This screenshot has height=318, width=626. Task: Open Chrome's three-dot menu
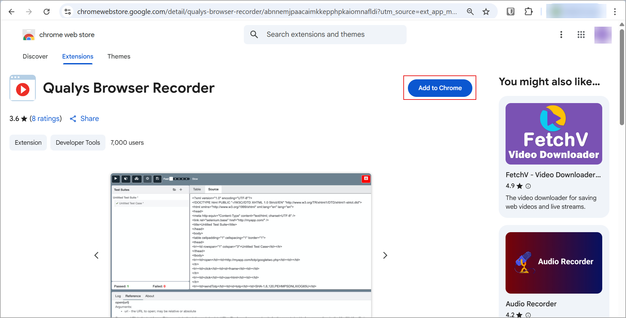[615, 12]
